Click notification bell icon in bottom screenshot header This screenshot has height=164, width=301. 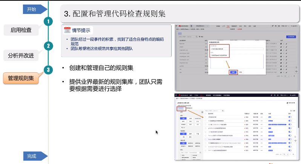point(272,95)
